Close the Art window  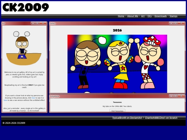click(43, 23)
